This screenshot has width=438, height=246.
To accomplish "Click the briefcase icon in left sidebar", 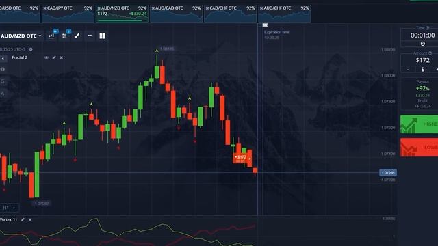I will pos(3,69).
